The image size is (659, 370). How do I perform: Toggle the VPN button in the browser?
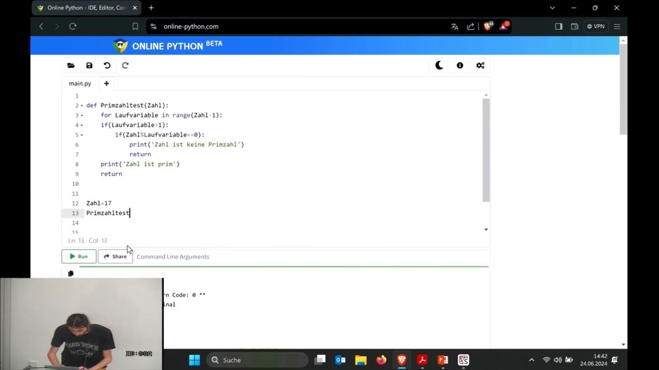(x=596, y=26)
